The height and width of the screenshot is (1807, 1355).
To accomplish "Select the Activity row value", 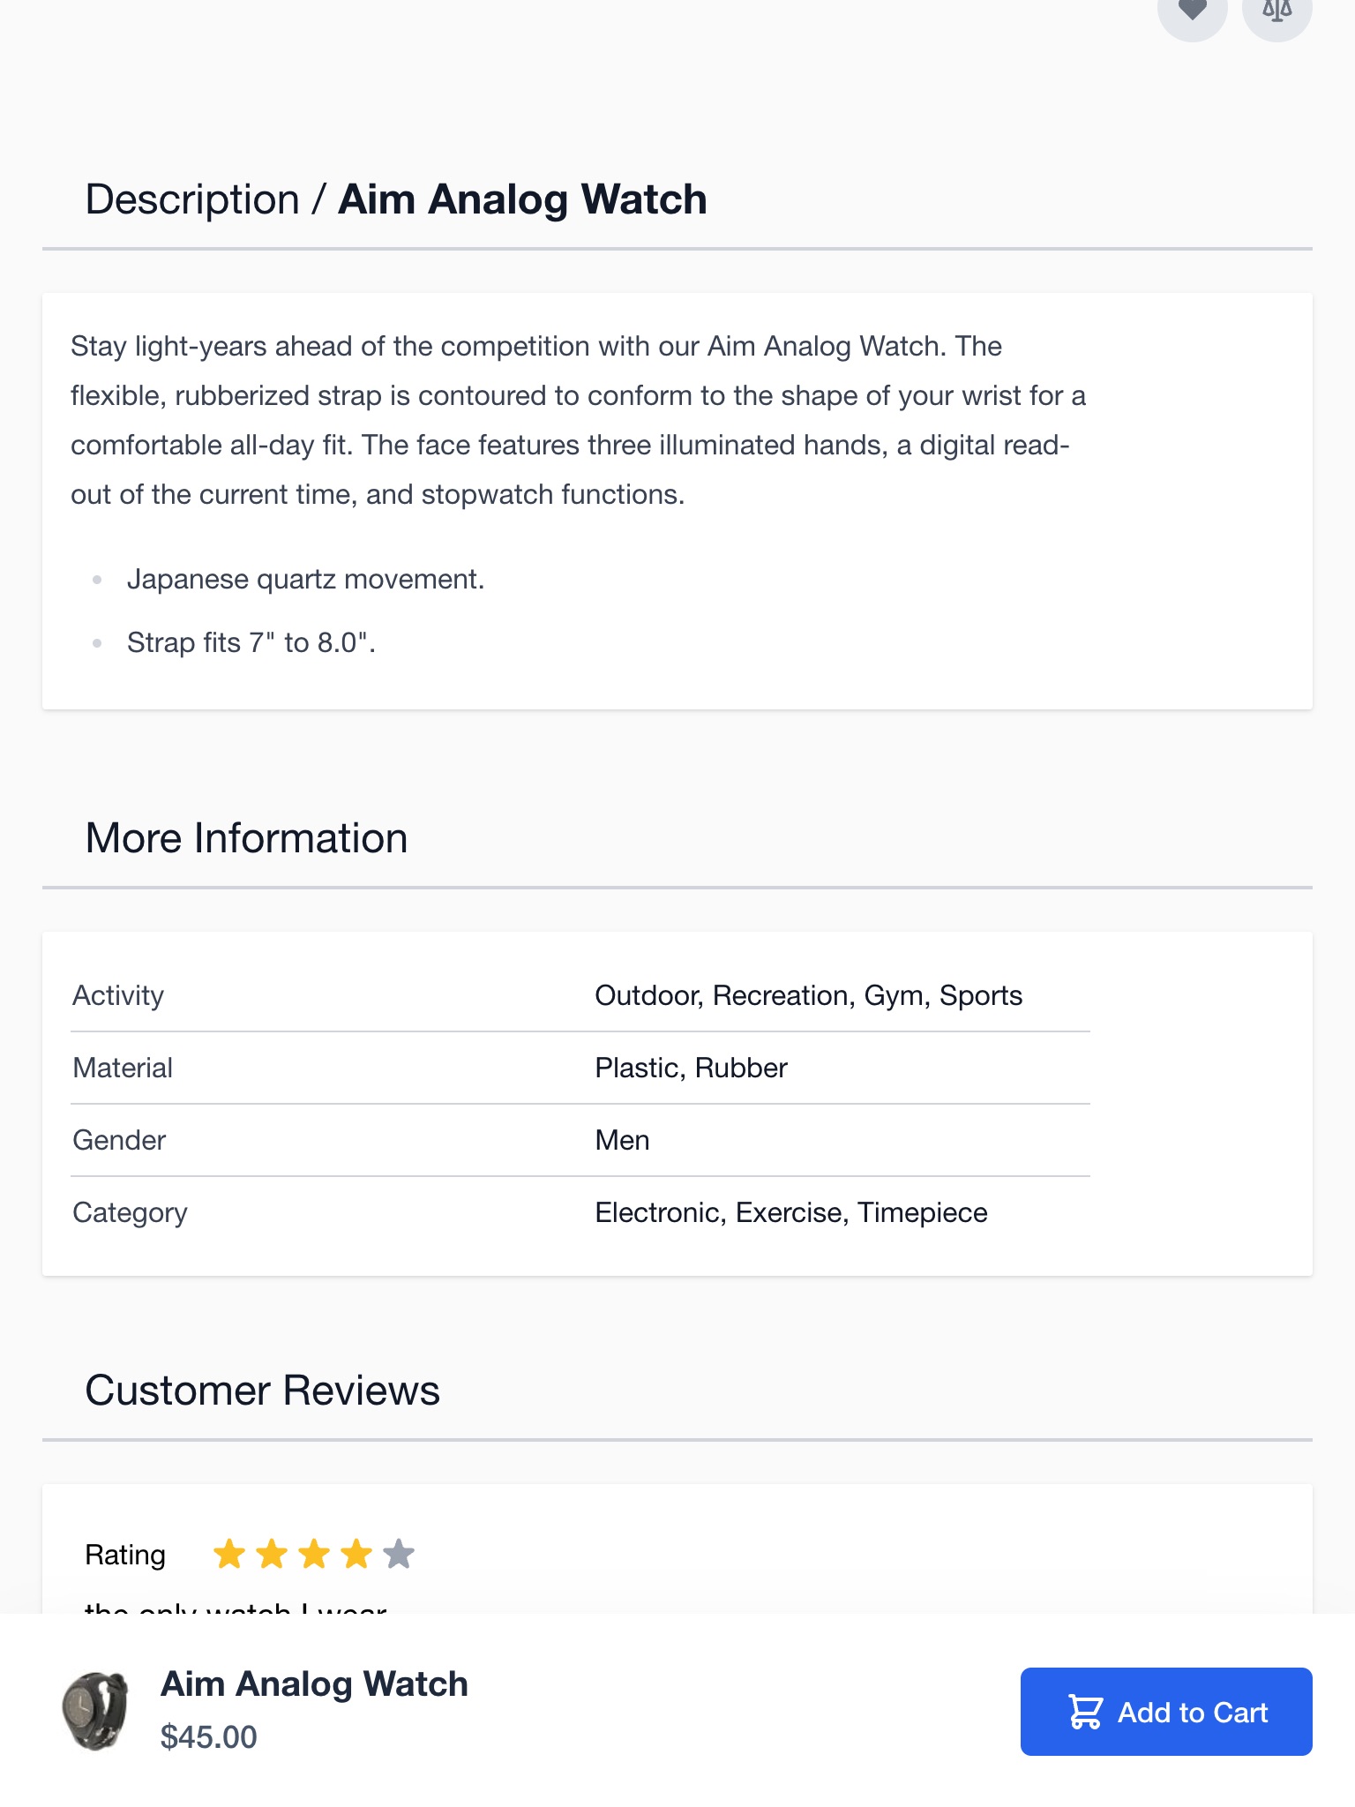I will [808, 995].
